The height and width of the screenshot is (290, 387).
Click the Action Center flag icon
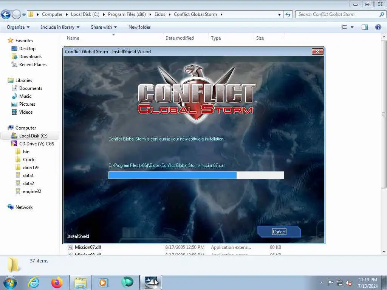point(330,282)
